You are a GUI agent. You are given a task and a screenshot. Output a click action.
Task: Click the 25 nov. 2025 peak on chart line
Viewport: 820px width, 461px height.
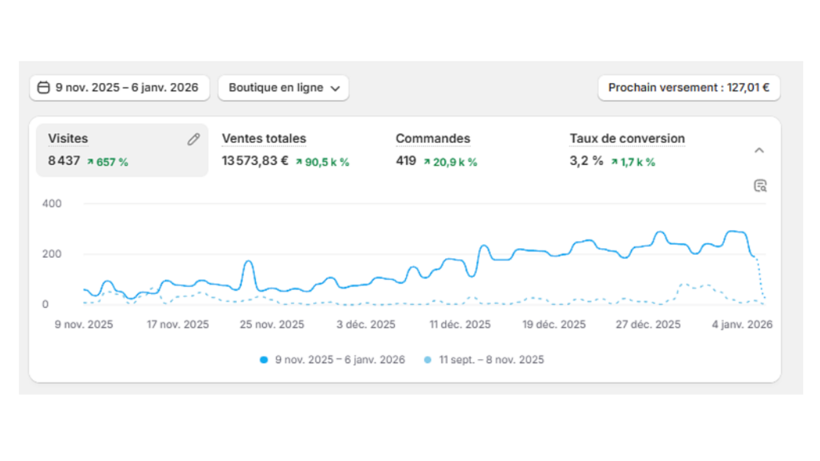coord(249,262)
